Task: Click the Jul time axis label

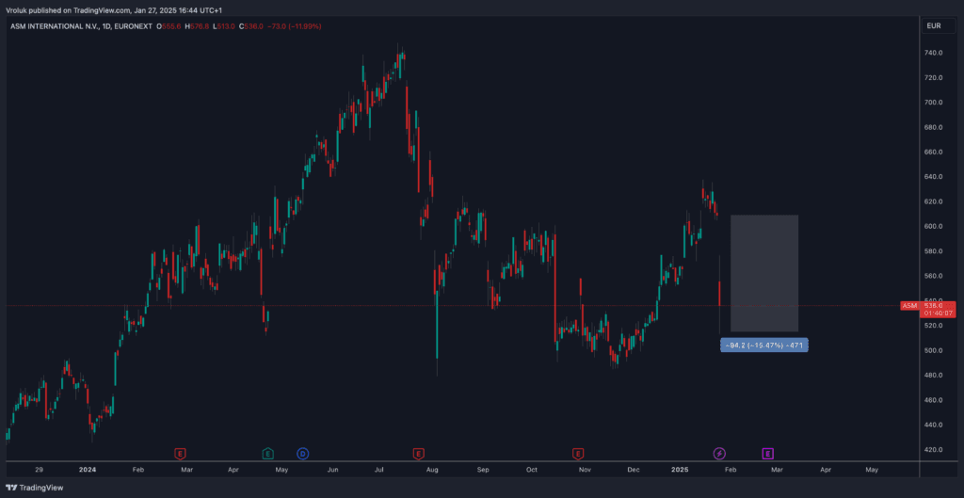Action: tap(379, 470)
